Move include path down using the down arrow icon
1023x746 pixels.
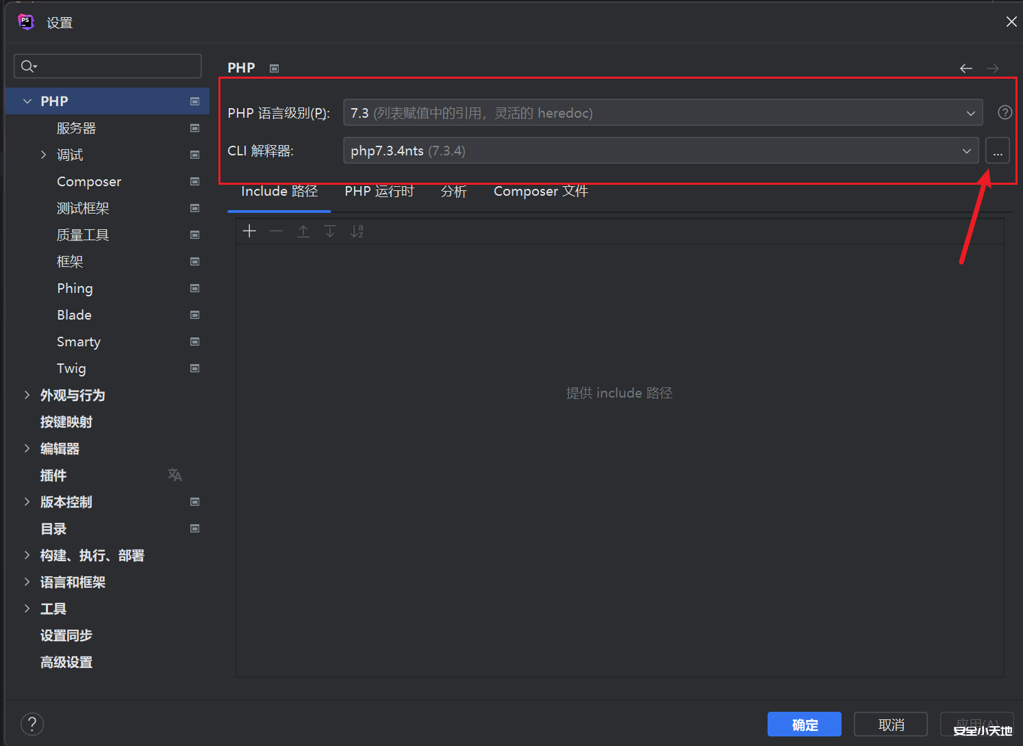pos(330,231)
